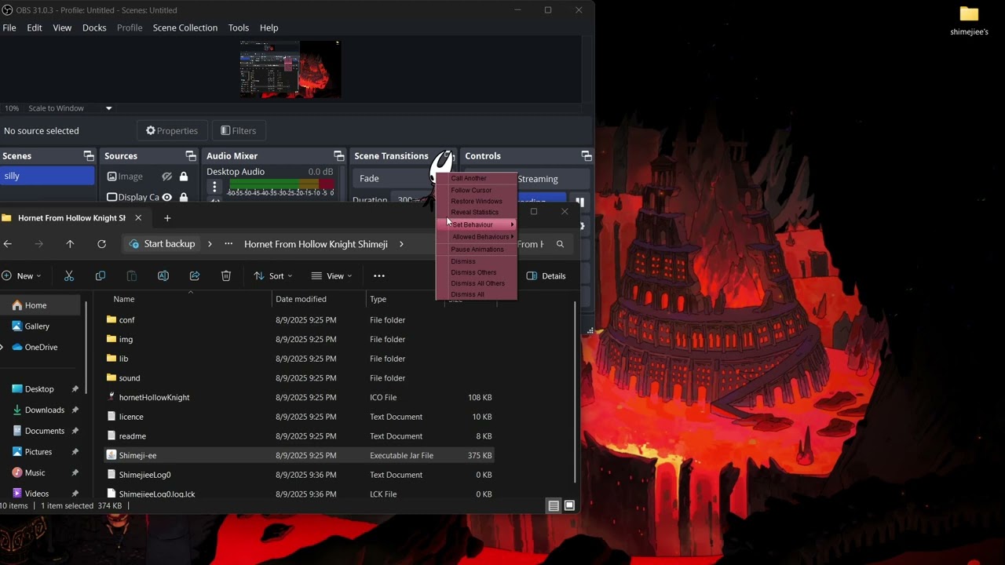Image resolution: width=1005 pixels, height=565 pixels.
Task: Select the Shimeji-ee jar file
Action: 298,455
